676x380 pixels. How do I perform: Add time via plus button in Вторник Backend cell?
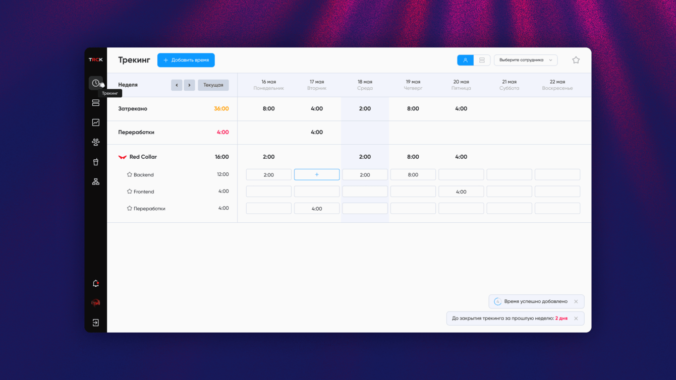coord(317,174)
